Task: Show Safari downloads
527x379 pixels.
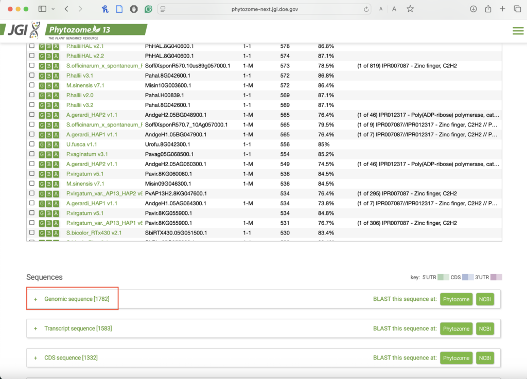Action: 473,9
